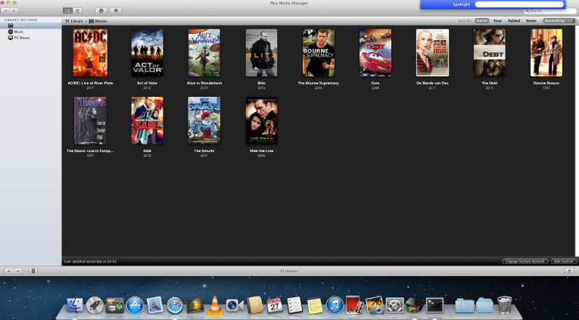Open the Ascending sort order dropdown
579x320 pixels.
559,21
